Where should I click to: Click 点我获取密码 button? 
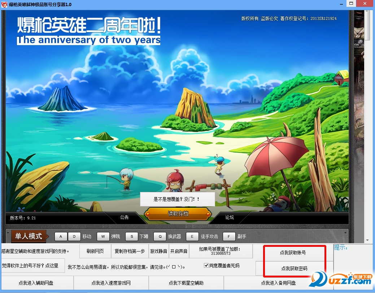(294, 268)
